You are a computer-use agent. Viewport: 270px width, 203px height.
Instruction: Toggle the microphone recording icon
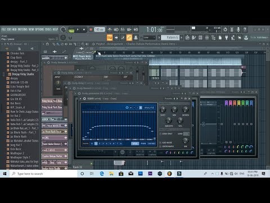(x=238, y=29)
